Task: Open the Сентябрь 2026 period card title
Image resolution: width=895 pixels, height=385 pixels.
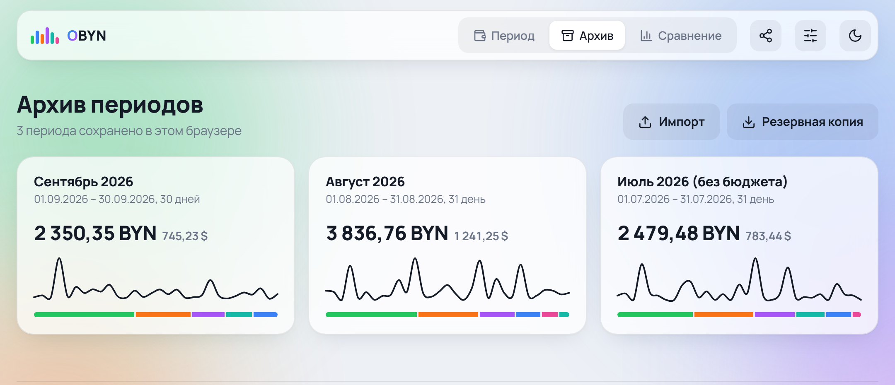Action: coord(84,182)
